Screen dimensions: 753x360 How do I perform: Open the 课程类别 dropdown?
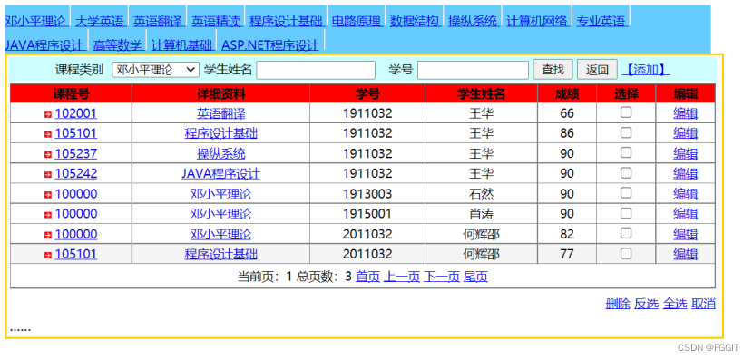click(156, 70)
